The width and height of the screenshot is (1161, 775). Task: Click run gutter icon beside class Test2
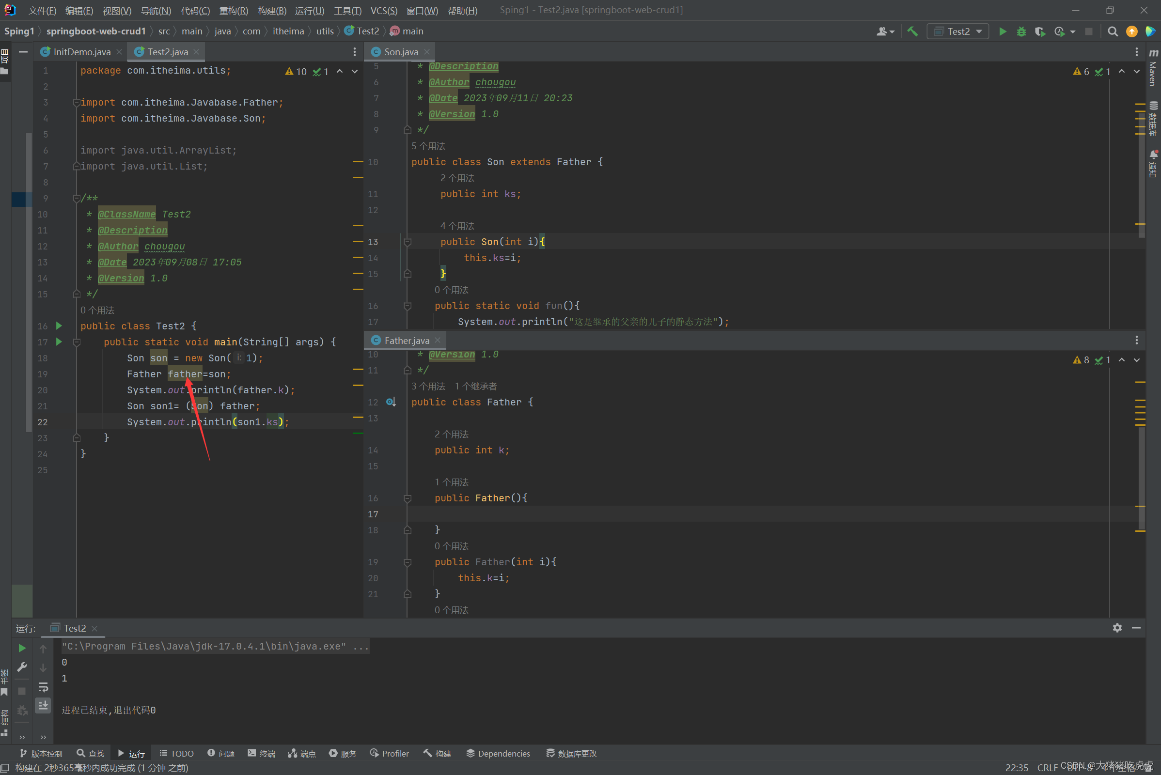click(59, 325)
